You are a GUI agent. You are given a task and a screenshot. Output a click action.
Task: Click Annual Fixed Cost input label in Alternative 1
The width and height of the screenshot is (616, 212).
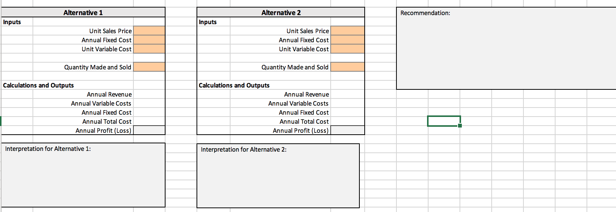[107, 40]
